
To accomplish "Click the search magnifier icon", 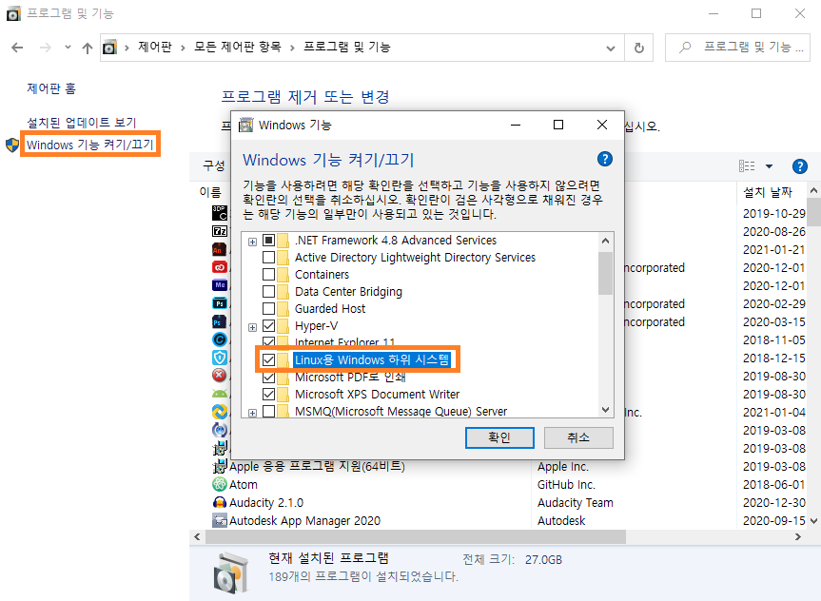I will [684, 48].
